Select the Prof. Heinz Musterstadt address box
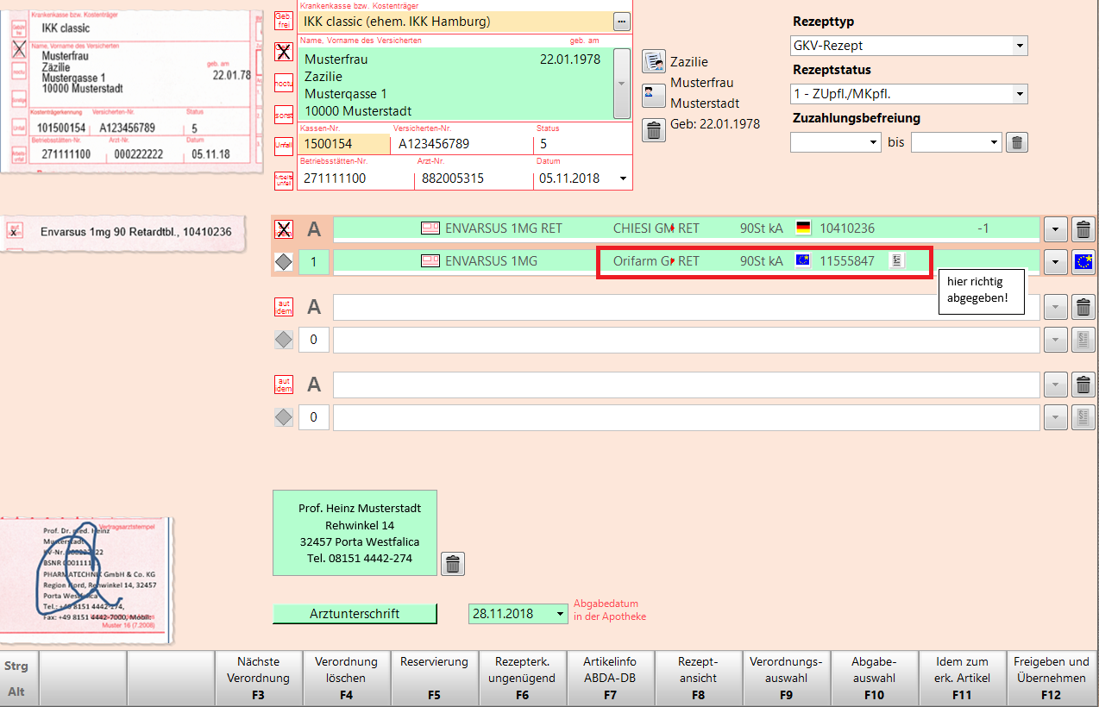Image resolution: width=1099 pixels, height=707 pixels. (x=355, y=533)
